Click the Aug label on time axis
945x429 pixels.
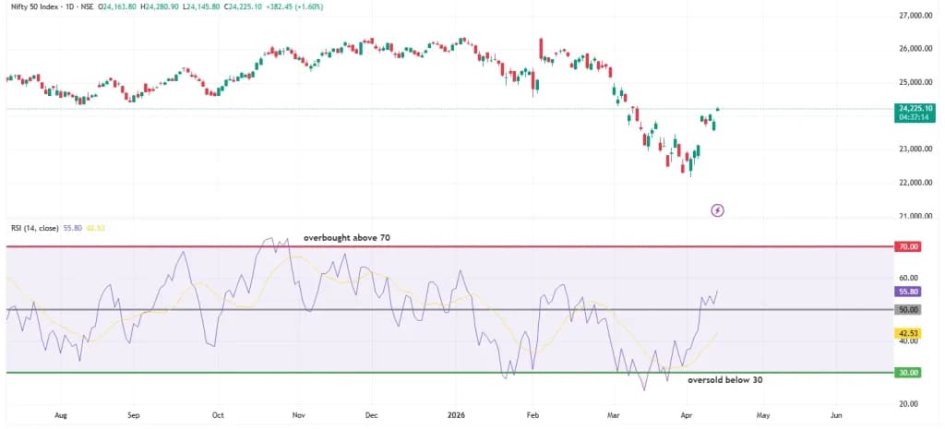coord(60,415)
